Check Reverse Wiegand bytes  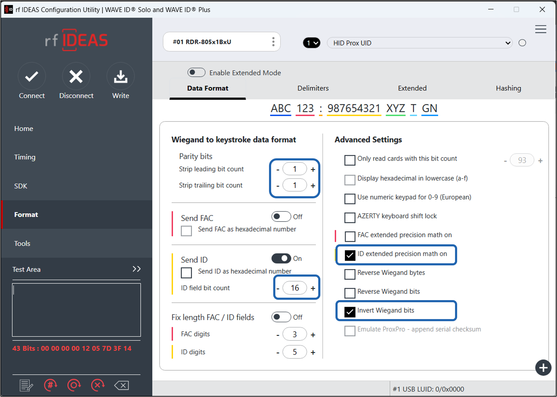click(x=350, y=274)
